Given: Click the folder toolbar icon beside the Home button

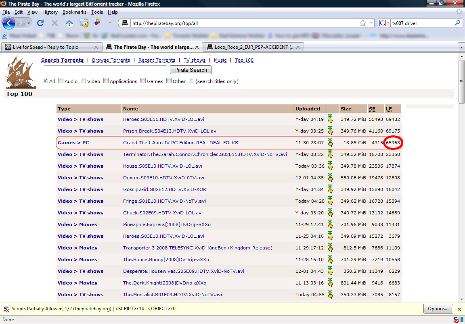Looking at the screenshot, I should tap(84, 23).
